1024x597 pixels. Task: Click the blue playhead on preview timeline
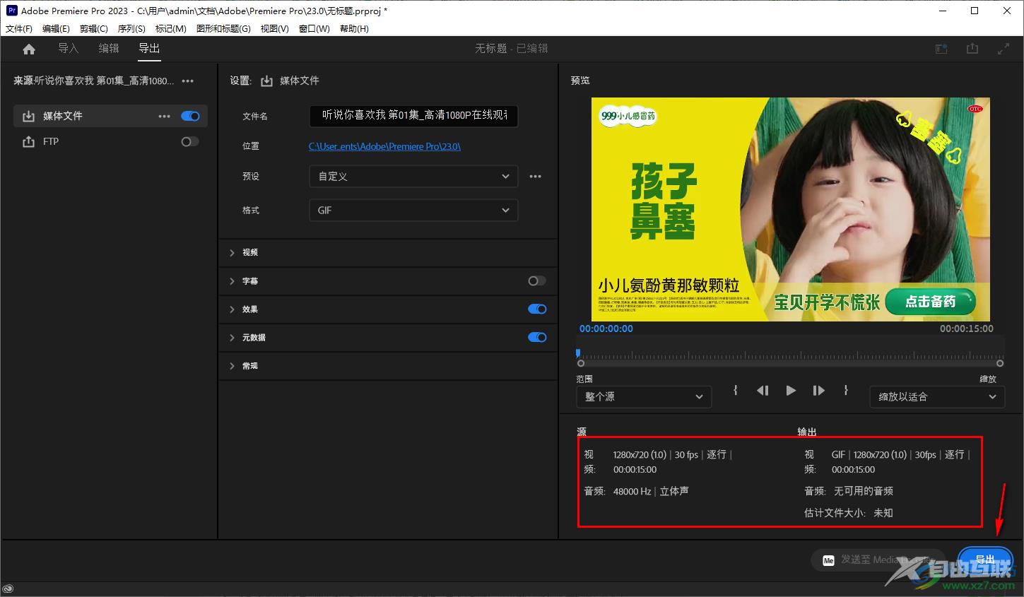[x=578, y=352]
